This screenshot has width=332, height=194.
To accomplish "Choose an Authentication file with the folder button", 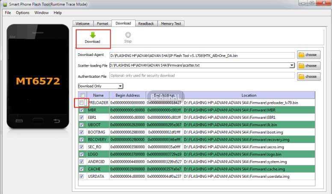I will click(x=308, y=76).
